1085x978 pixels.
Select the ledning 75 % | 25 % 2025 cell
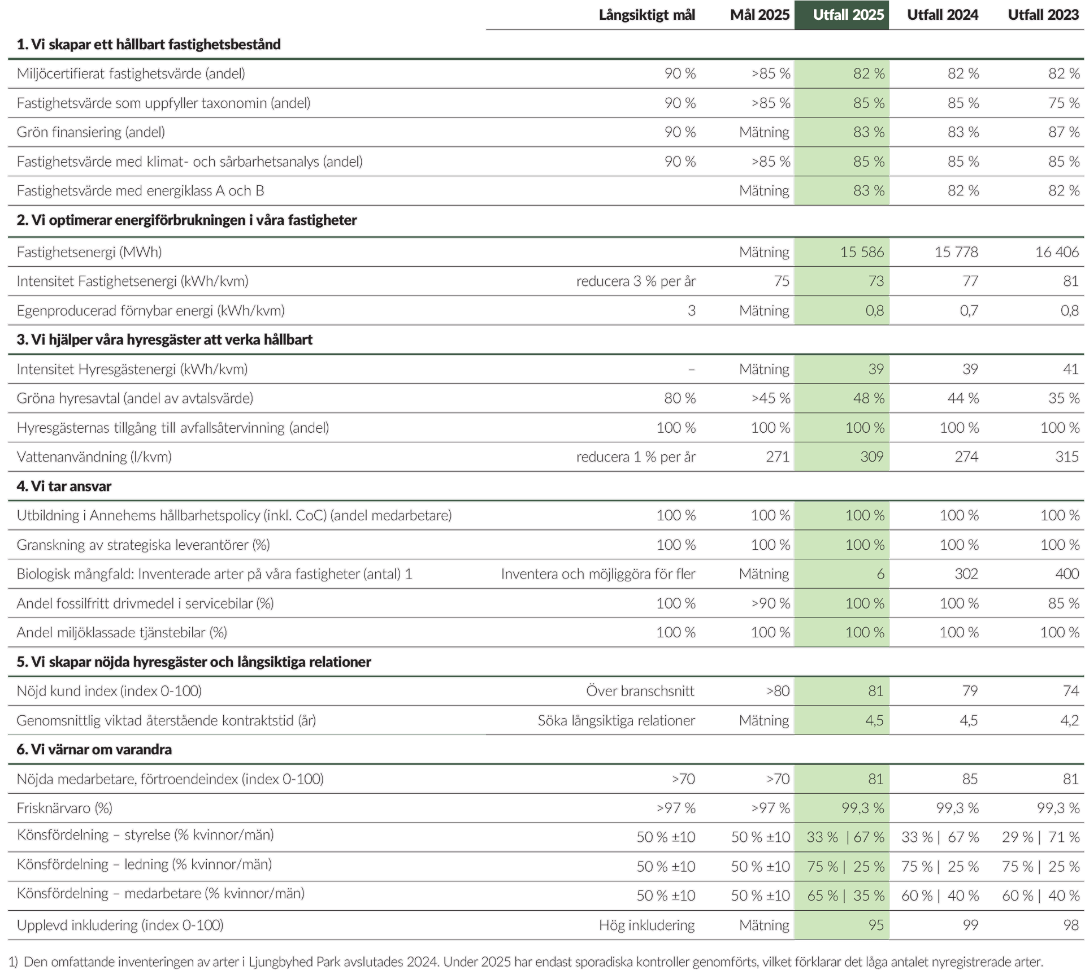coord(845,867)
